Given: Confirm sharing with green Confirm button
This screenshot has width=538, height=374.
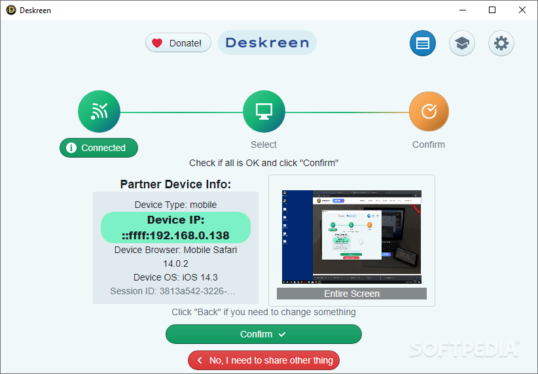Looking at the screenshot, I should pyautogui.click(x=264, y=334).
